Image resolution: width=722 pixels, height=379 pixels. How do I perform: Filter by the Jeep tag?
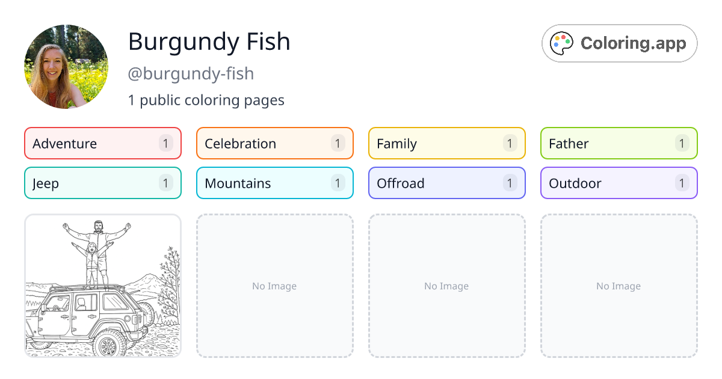point(103,183)
